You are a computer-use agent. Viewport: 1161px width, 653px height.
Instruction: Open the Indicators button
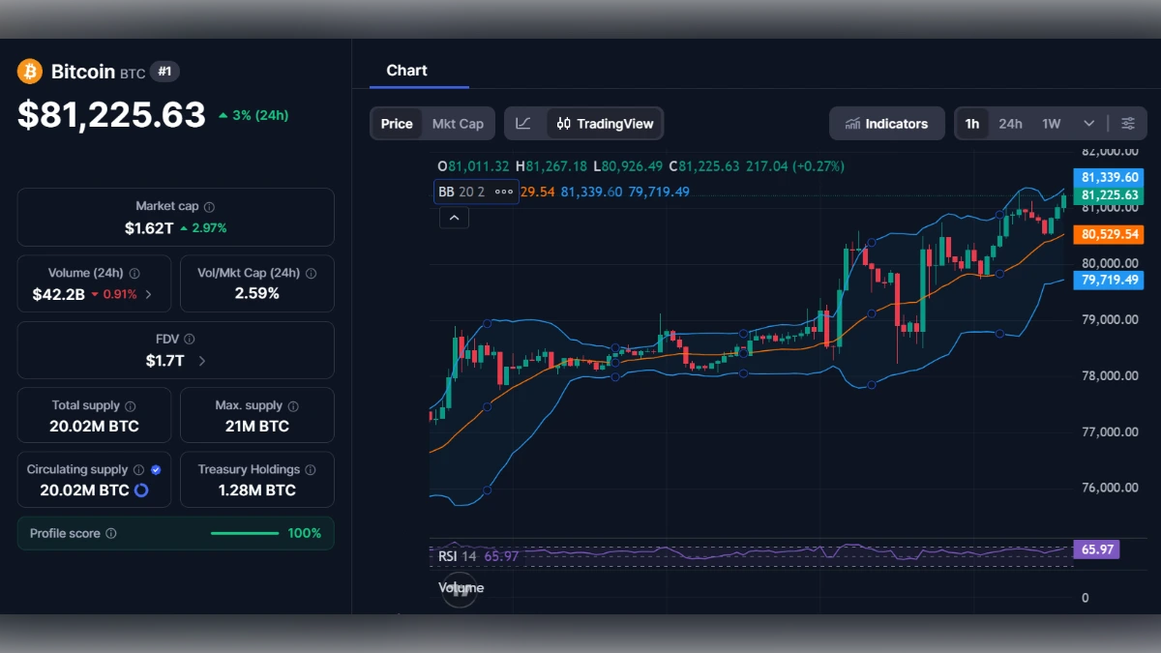[887, 124]
